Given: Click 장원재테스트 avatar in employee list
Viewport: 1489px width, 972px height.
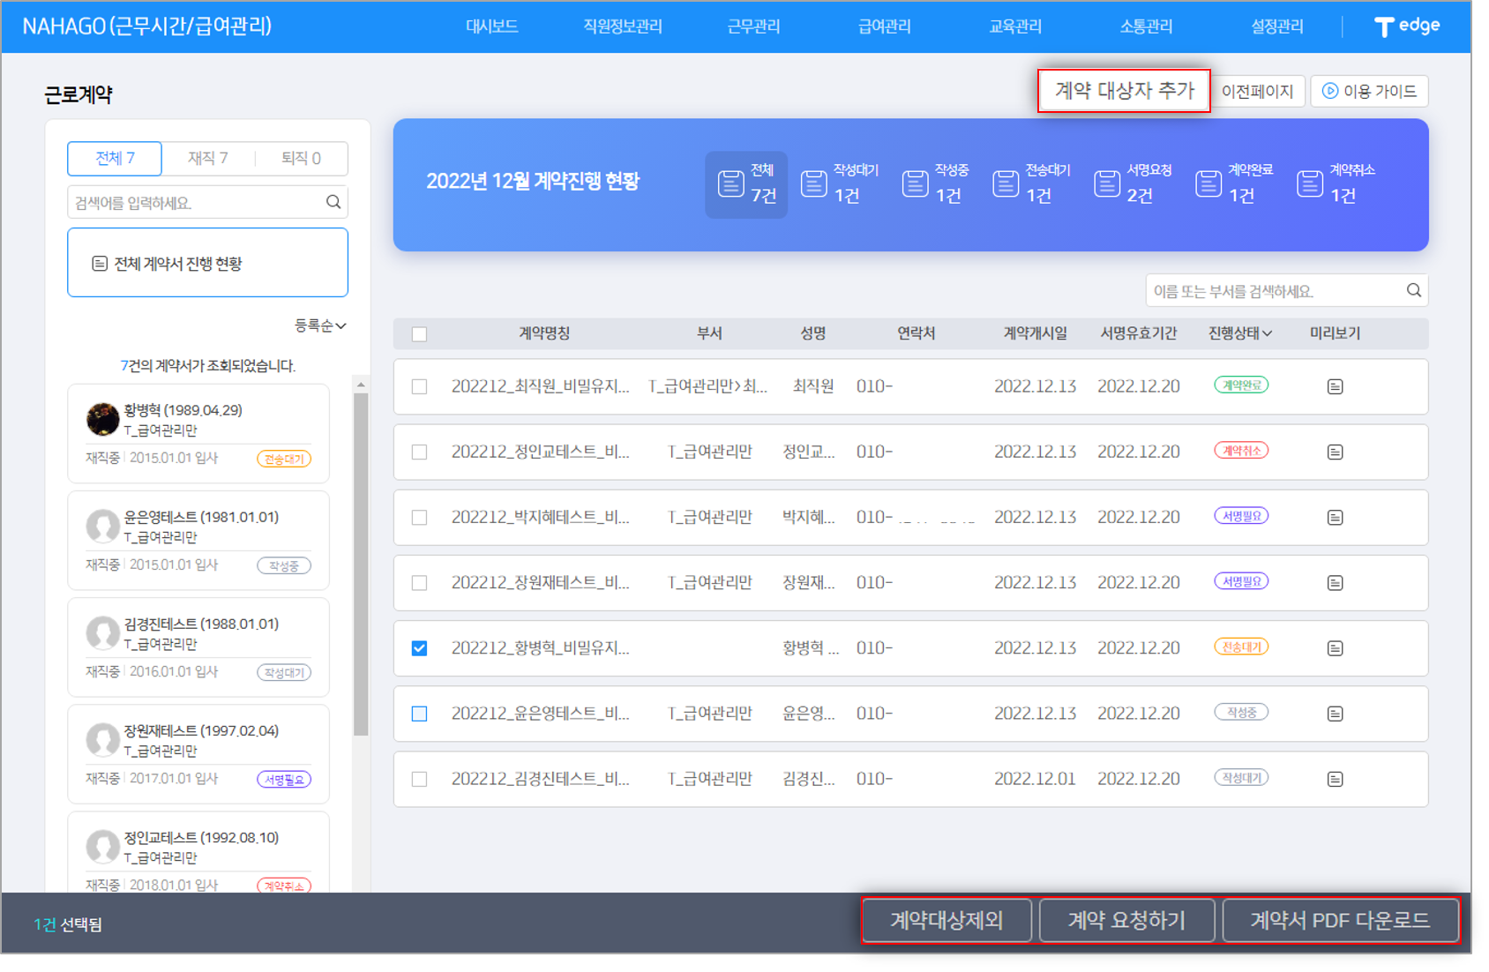Looking at the screenshot, I should (102, 739).
